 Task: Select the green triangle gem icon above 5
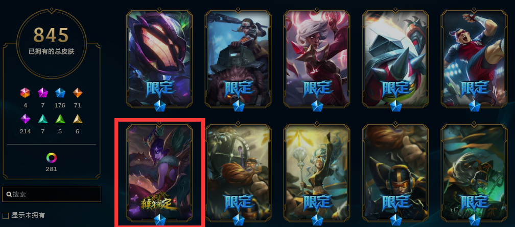click(60, 119)
